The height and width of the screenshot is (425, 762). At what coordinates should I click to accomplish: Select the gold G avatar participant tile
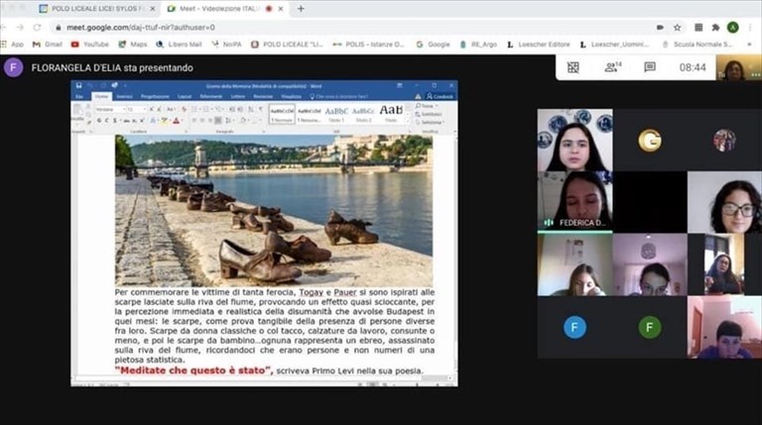[650, 141]
